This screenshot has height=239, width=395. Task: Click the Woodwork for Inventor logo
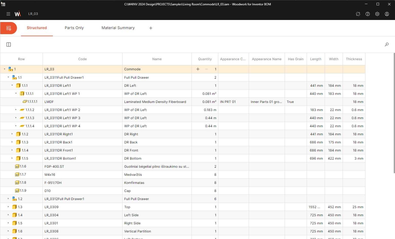pos(18,14)
